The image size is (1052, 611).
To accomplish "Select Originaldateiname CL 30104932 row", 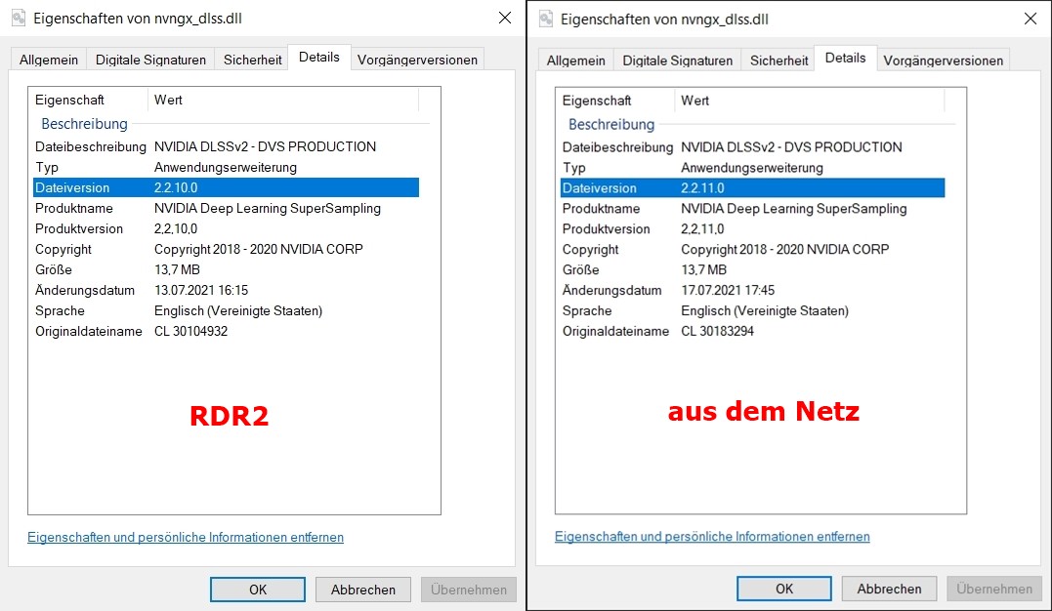I will pos(226,331).
